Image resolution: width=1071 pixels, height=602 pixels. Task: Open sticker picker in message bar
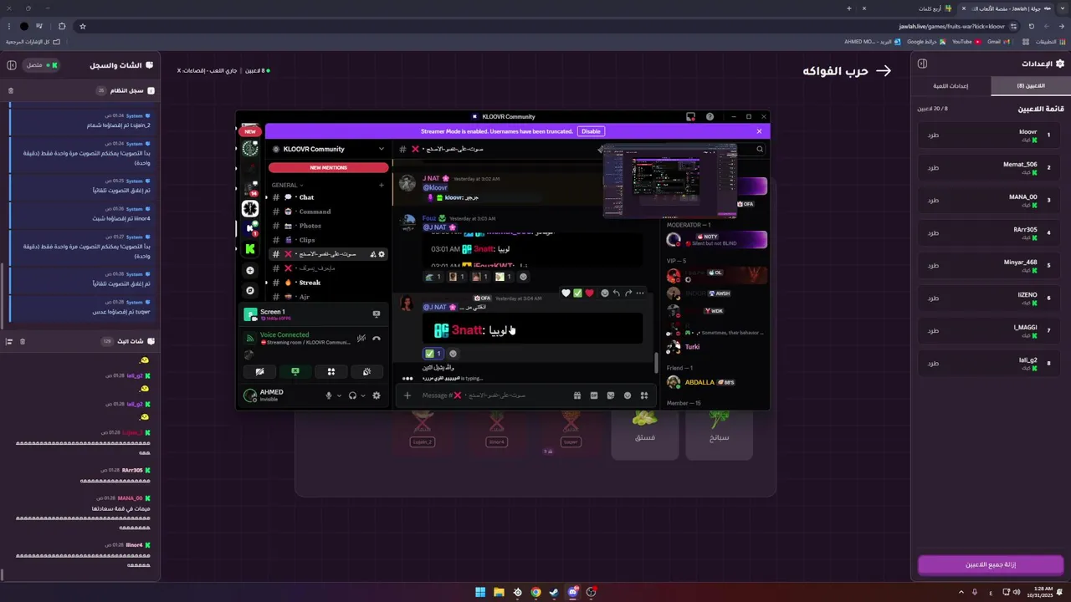coord(611,395)
